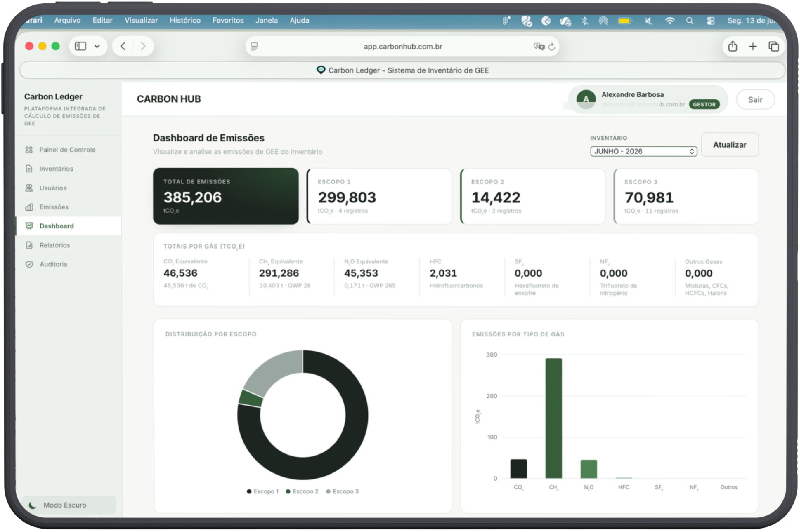Click the user avatar letter A
799x531 pixels.
click(586, 99)
